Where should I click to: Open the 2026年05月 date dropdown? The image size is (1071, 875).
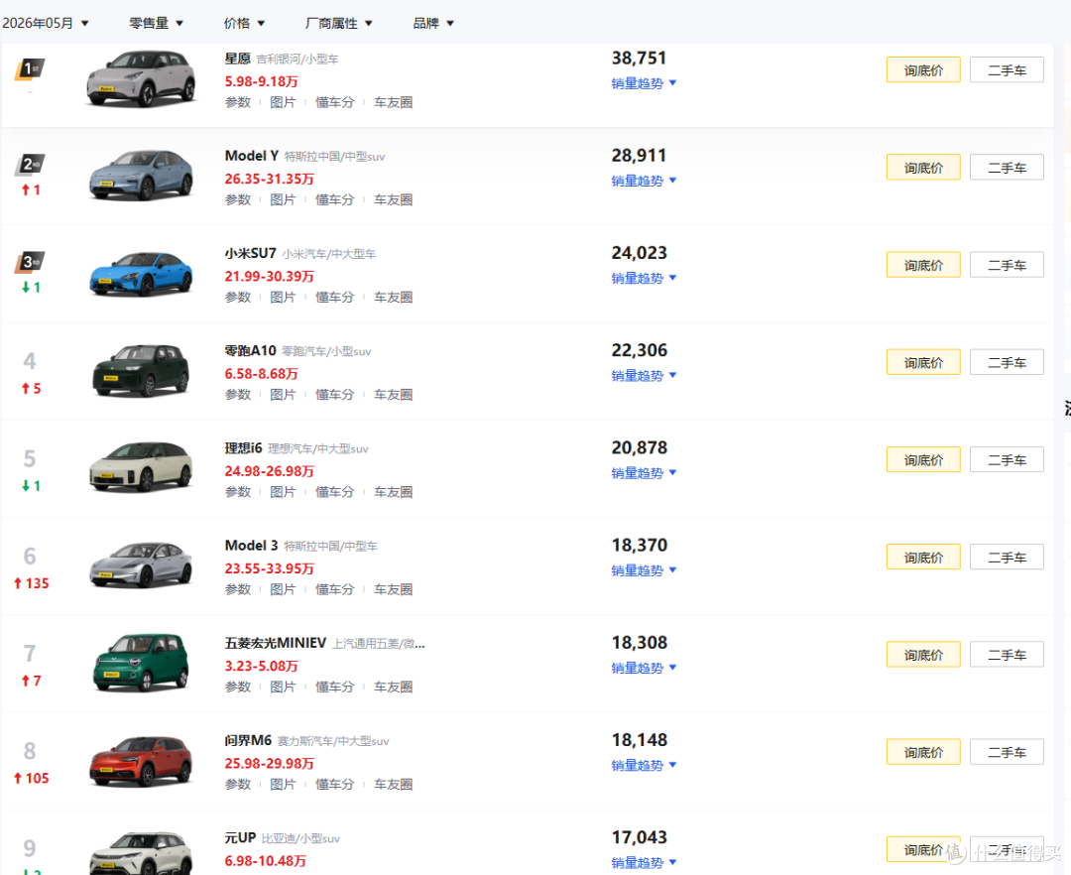[45, 23]
